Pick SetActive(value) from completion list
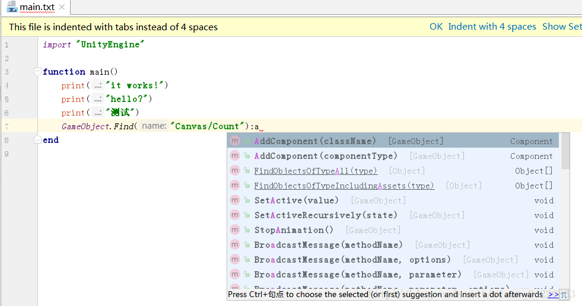The image size is (582, 306). [x=393, y=200]
